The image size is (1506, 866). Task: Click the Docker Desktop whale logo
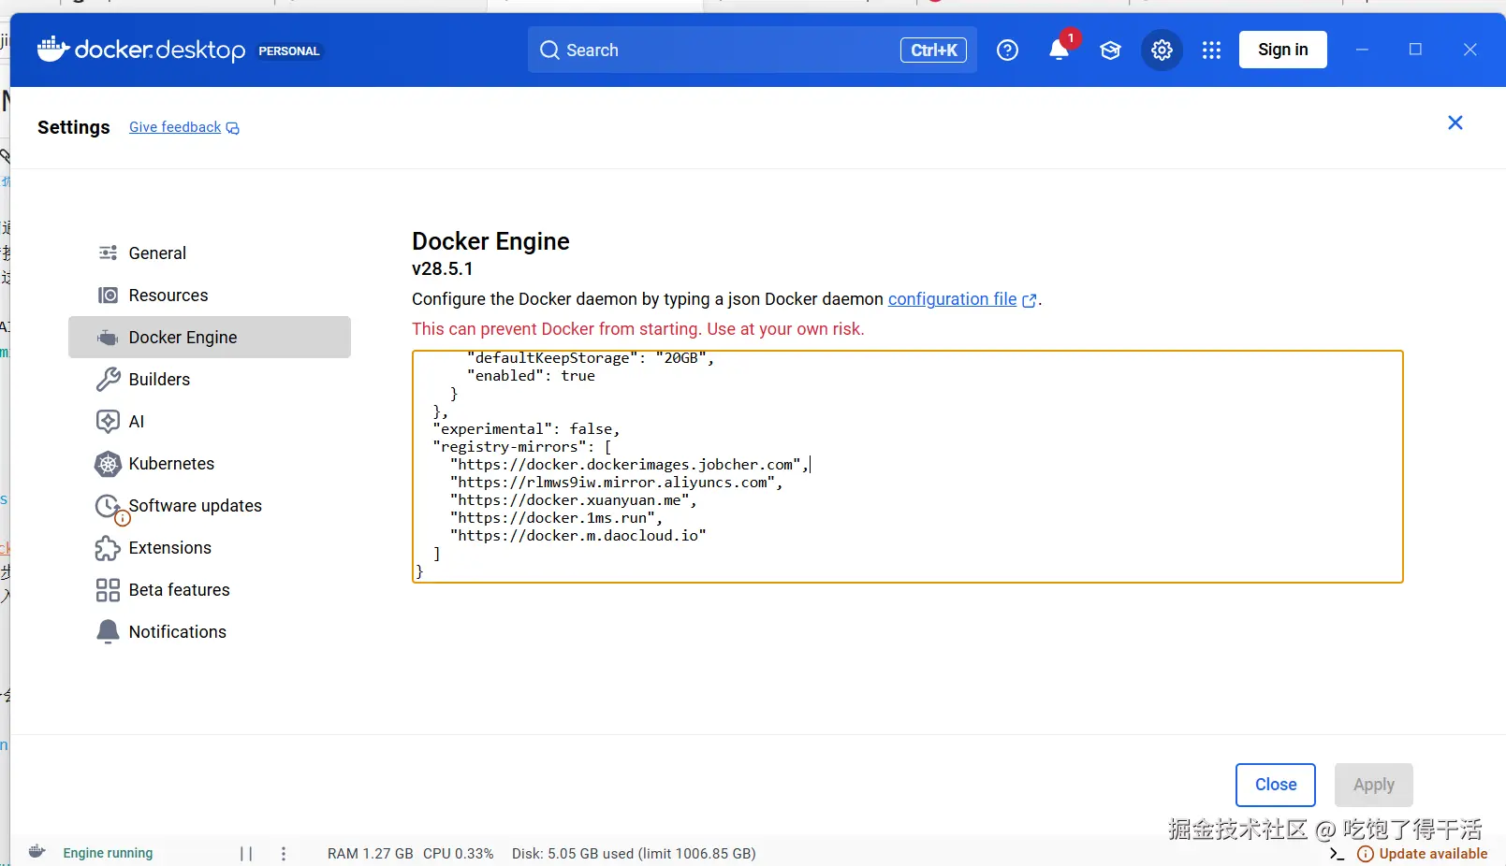[52, 49]
